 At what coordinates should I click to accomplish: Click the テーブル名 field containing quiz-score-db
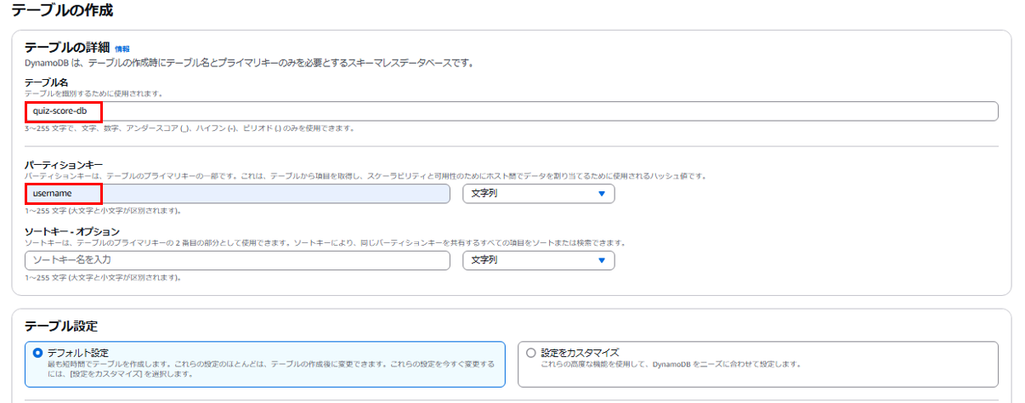pos(512,111)
